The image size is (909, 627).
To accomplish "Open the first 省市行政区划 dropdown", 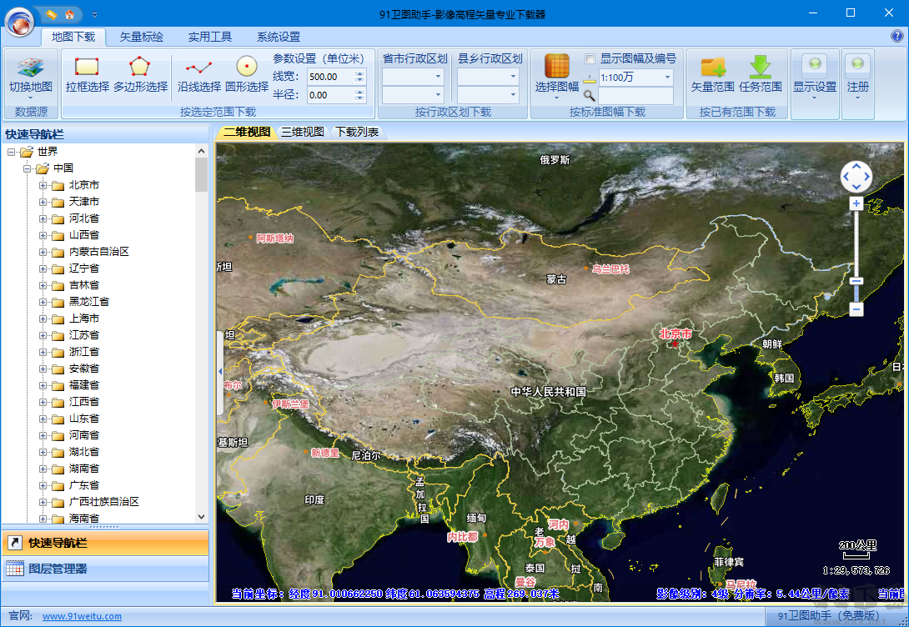I will click(x=413, y=76).
